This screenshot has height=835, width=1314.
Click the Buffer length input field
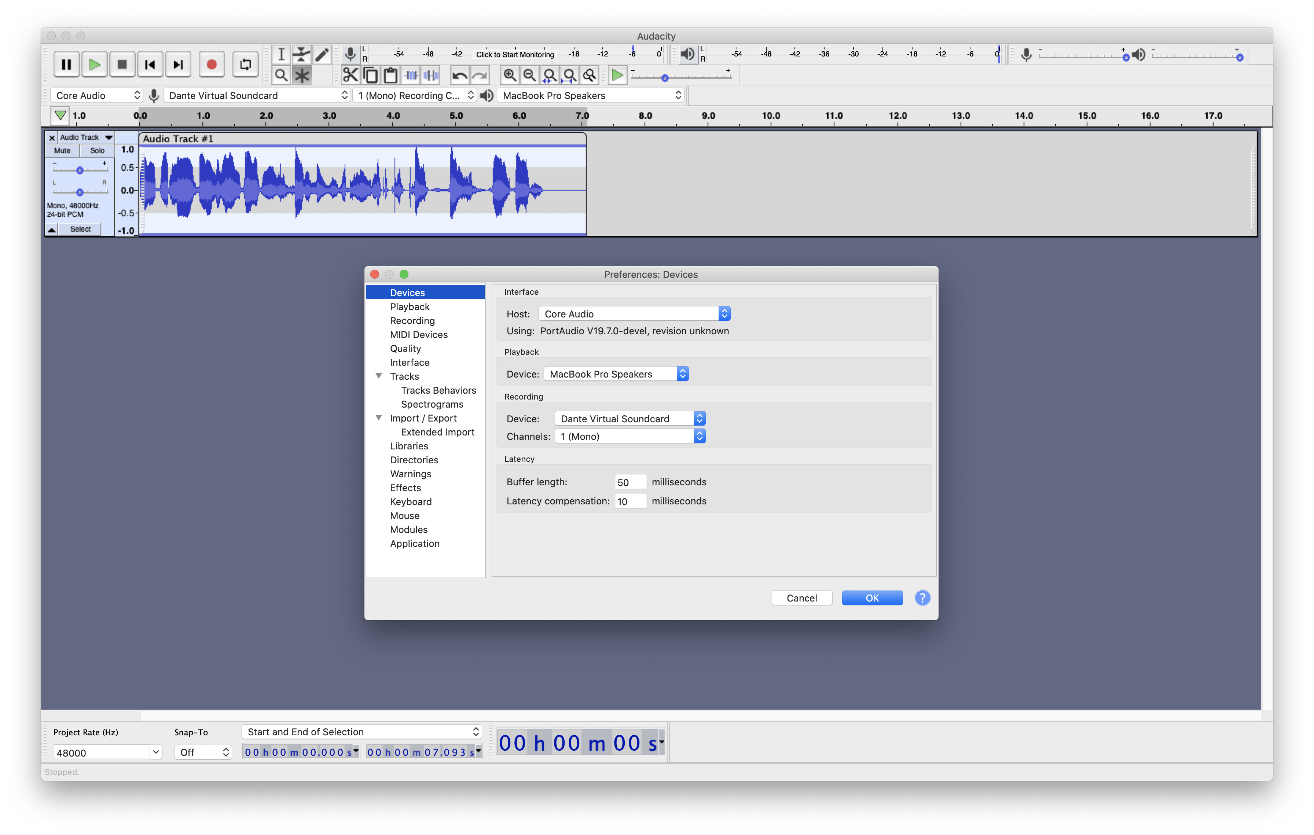click(x=630, y=482)
